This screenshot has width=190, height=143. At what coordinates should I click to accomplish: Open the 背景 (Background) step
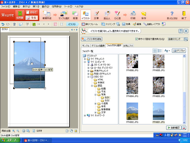pyautogui.click(x=75, y=15)
